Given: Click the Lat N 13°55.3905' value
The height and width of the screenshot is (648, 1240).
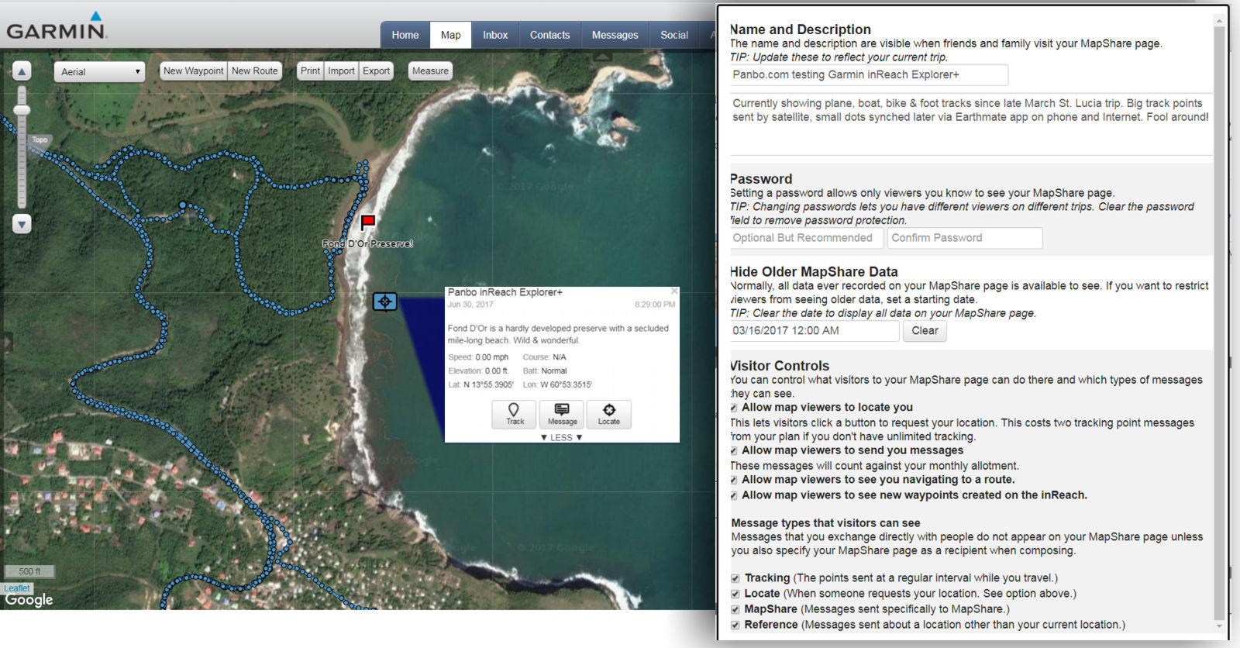Looking at the screenshot, I should coord(480,384).
